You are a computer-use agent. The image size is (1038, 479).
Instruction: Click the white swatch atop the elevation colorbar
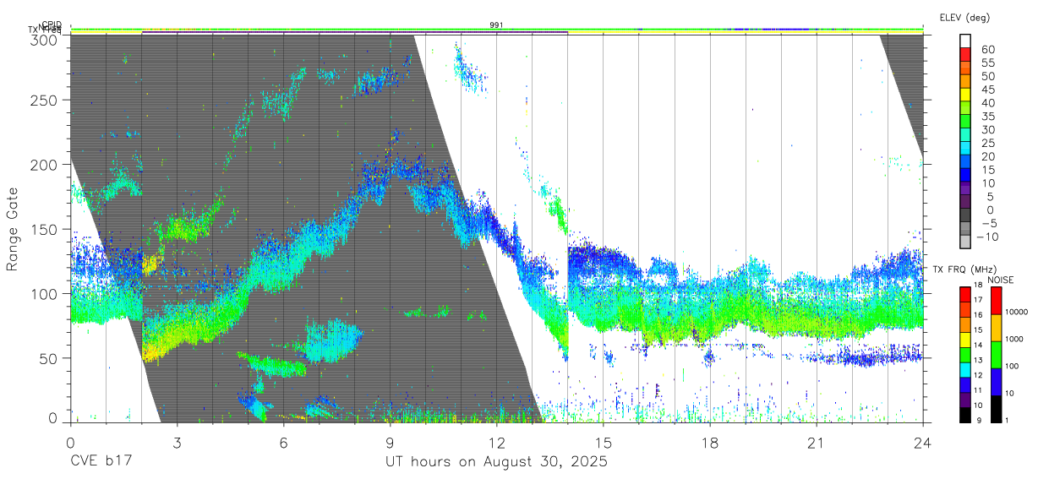pyautogui.click(x=965, y=41)
